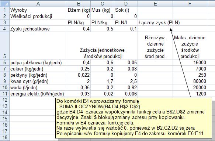This screenshot has width=215, height=141.
Task: Select value 1,7 in kwas row
Action: (x=102, y=81)
